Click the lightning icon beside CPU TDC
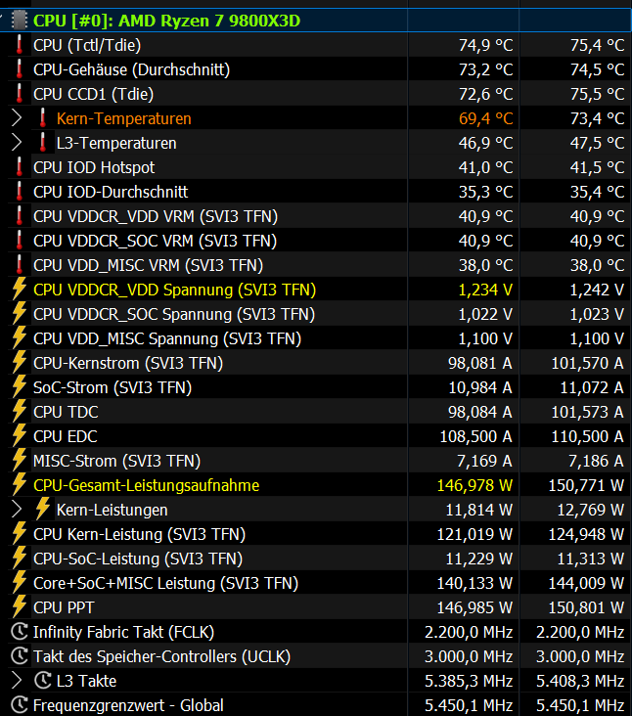 (x=19, y=412)
